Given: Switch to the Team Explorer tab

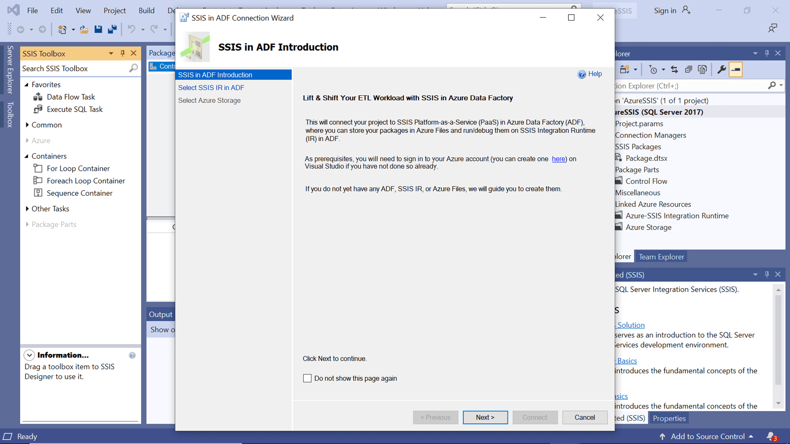Looking at the screenshot, I should 661,256.
